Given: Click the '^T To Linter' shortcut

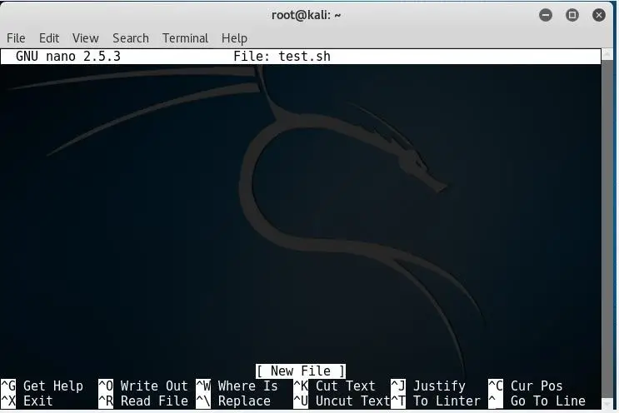Looking at the screenshot, I should tap(436, 401).
